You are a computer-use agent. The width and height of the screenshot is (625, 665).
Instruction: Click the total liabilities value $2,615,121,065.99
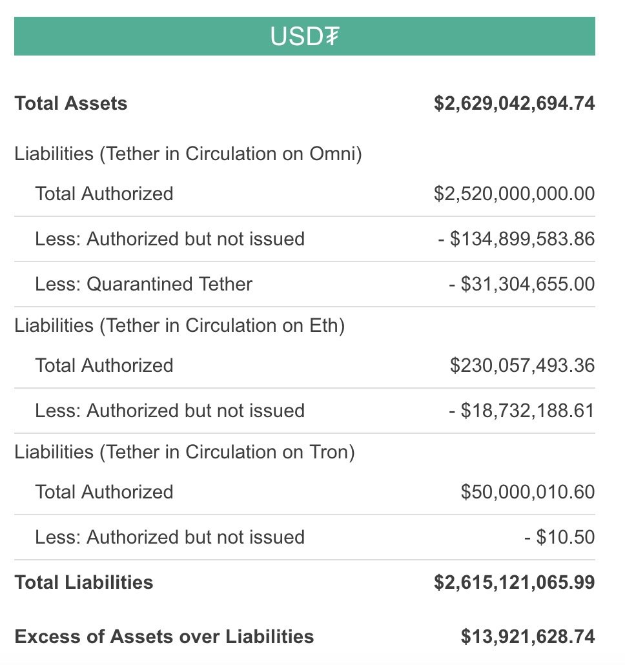coord(515,583)
